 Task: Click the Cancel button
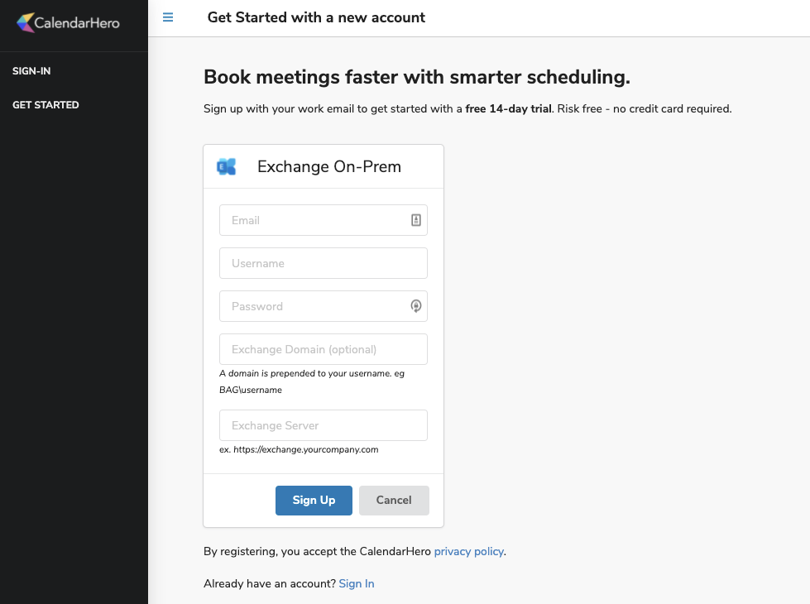pos(394,500)
